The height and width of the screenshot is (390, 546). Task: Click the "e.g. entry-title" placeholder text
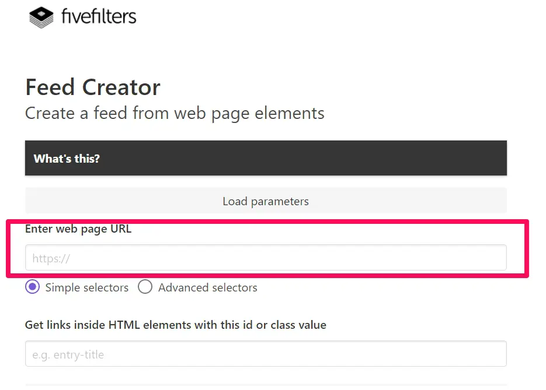[68, 355]
